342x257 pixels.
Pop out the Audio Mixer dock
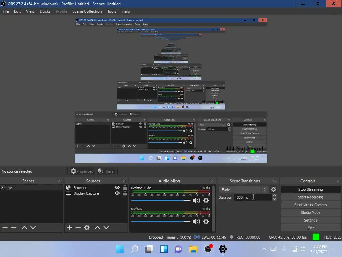coord(212,181)
